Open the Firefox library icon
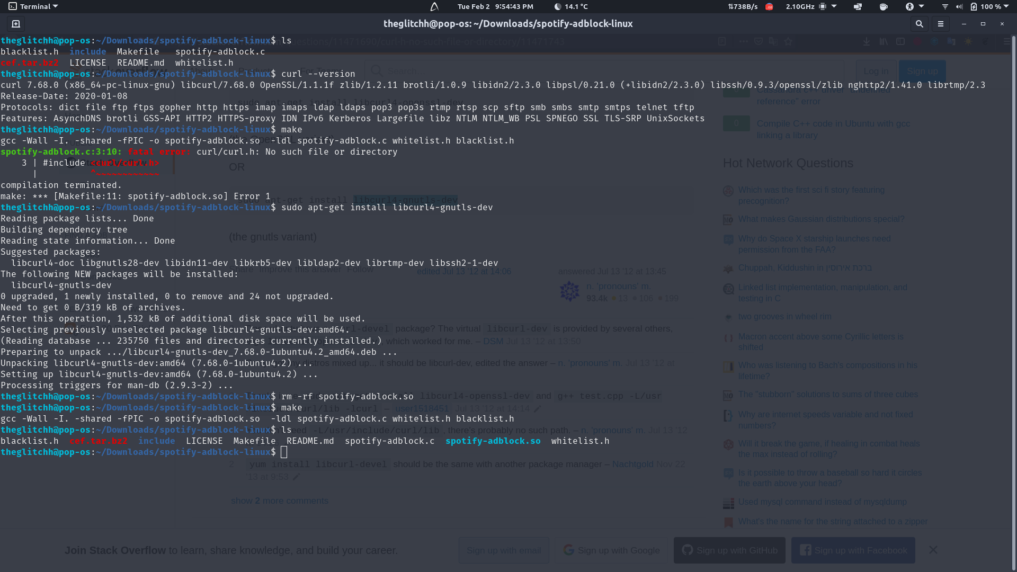Screen dimensions: 1017x572 coord(884,41)
